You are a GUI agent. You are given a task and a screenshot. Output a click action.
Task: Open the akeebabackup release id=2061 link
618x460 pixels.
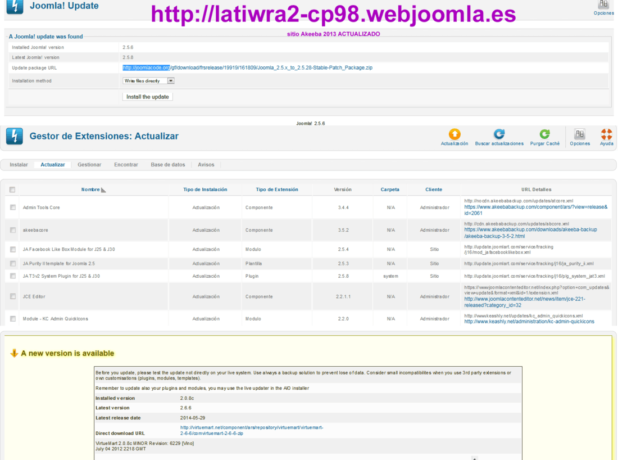tap(535, 210)
